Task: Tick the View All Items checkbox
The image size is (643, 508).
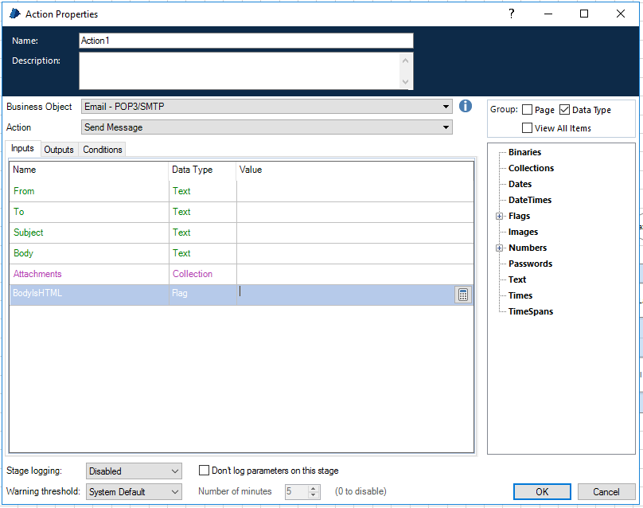Action: (528, 127)
